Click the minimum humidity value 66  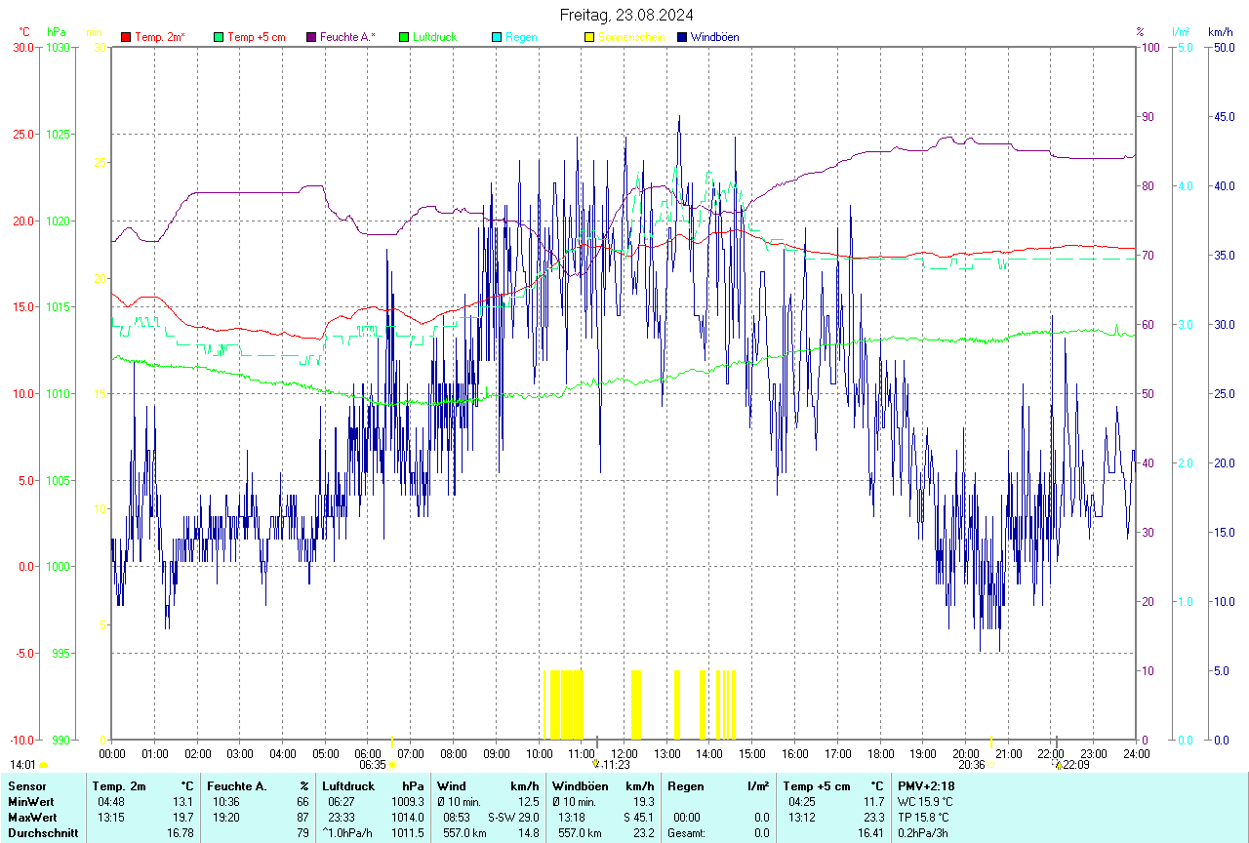pyautogui.click(x=303, y=801)
